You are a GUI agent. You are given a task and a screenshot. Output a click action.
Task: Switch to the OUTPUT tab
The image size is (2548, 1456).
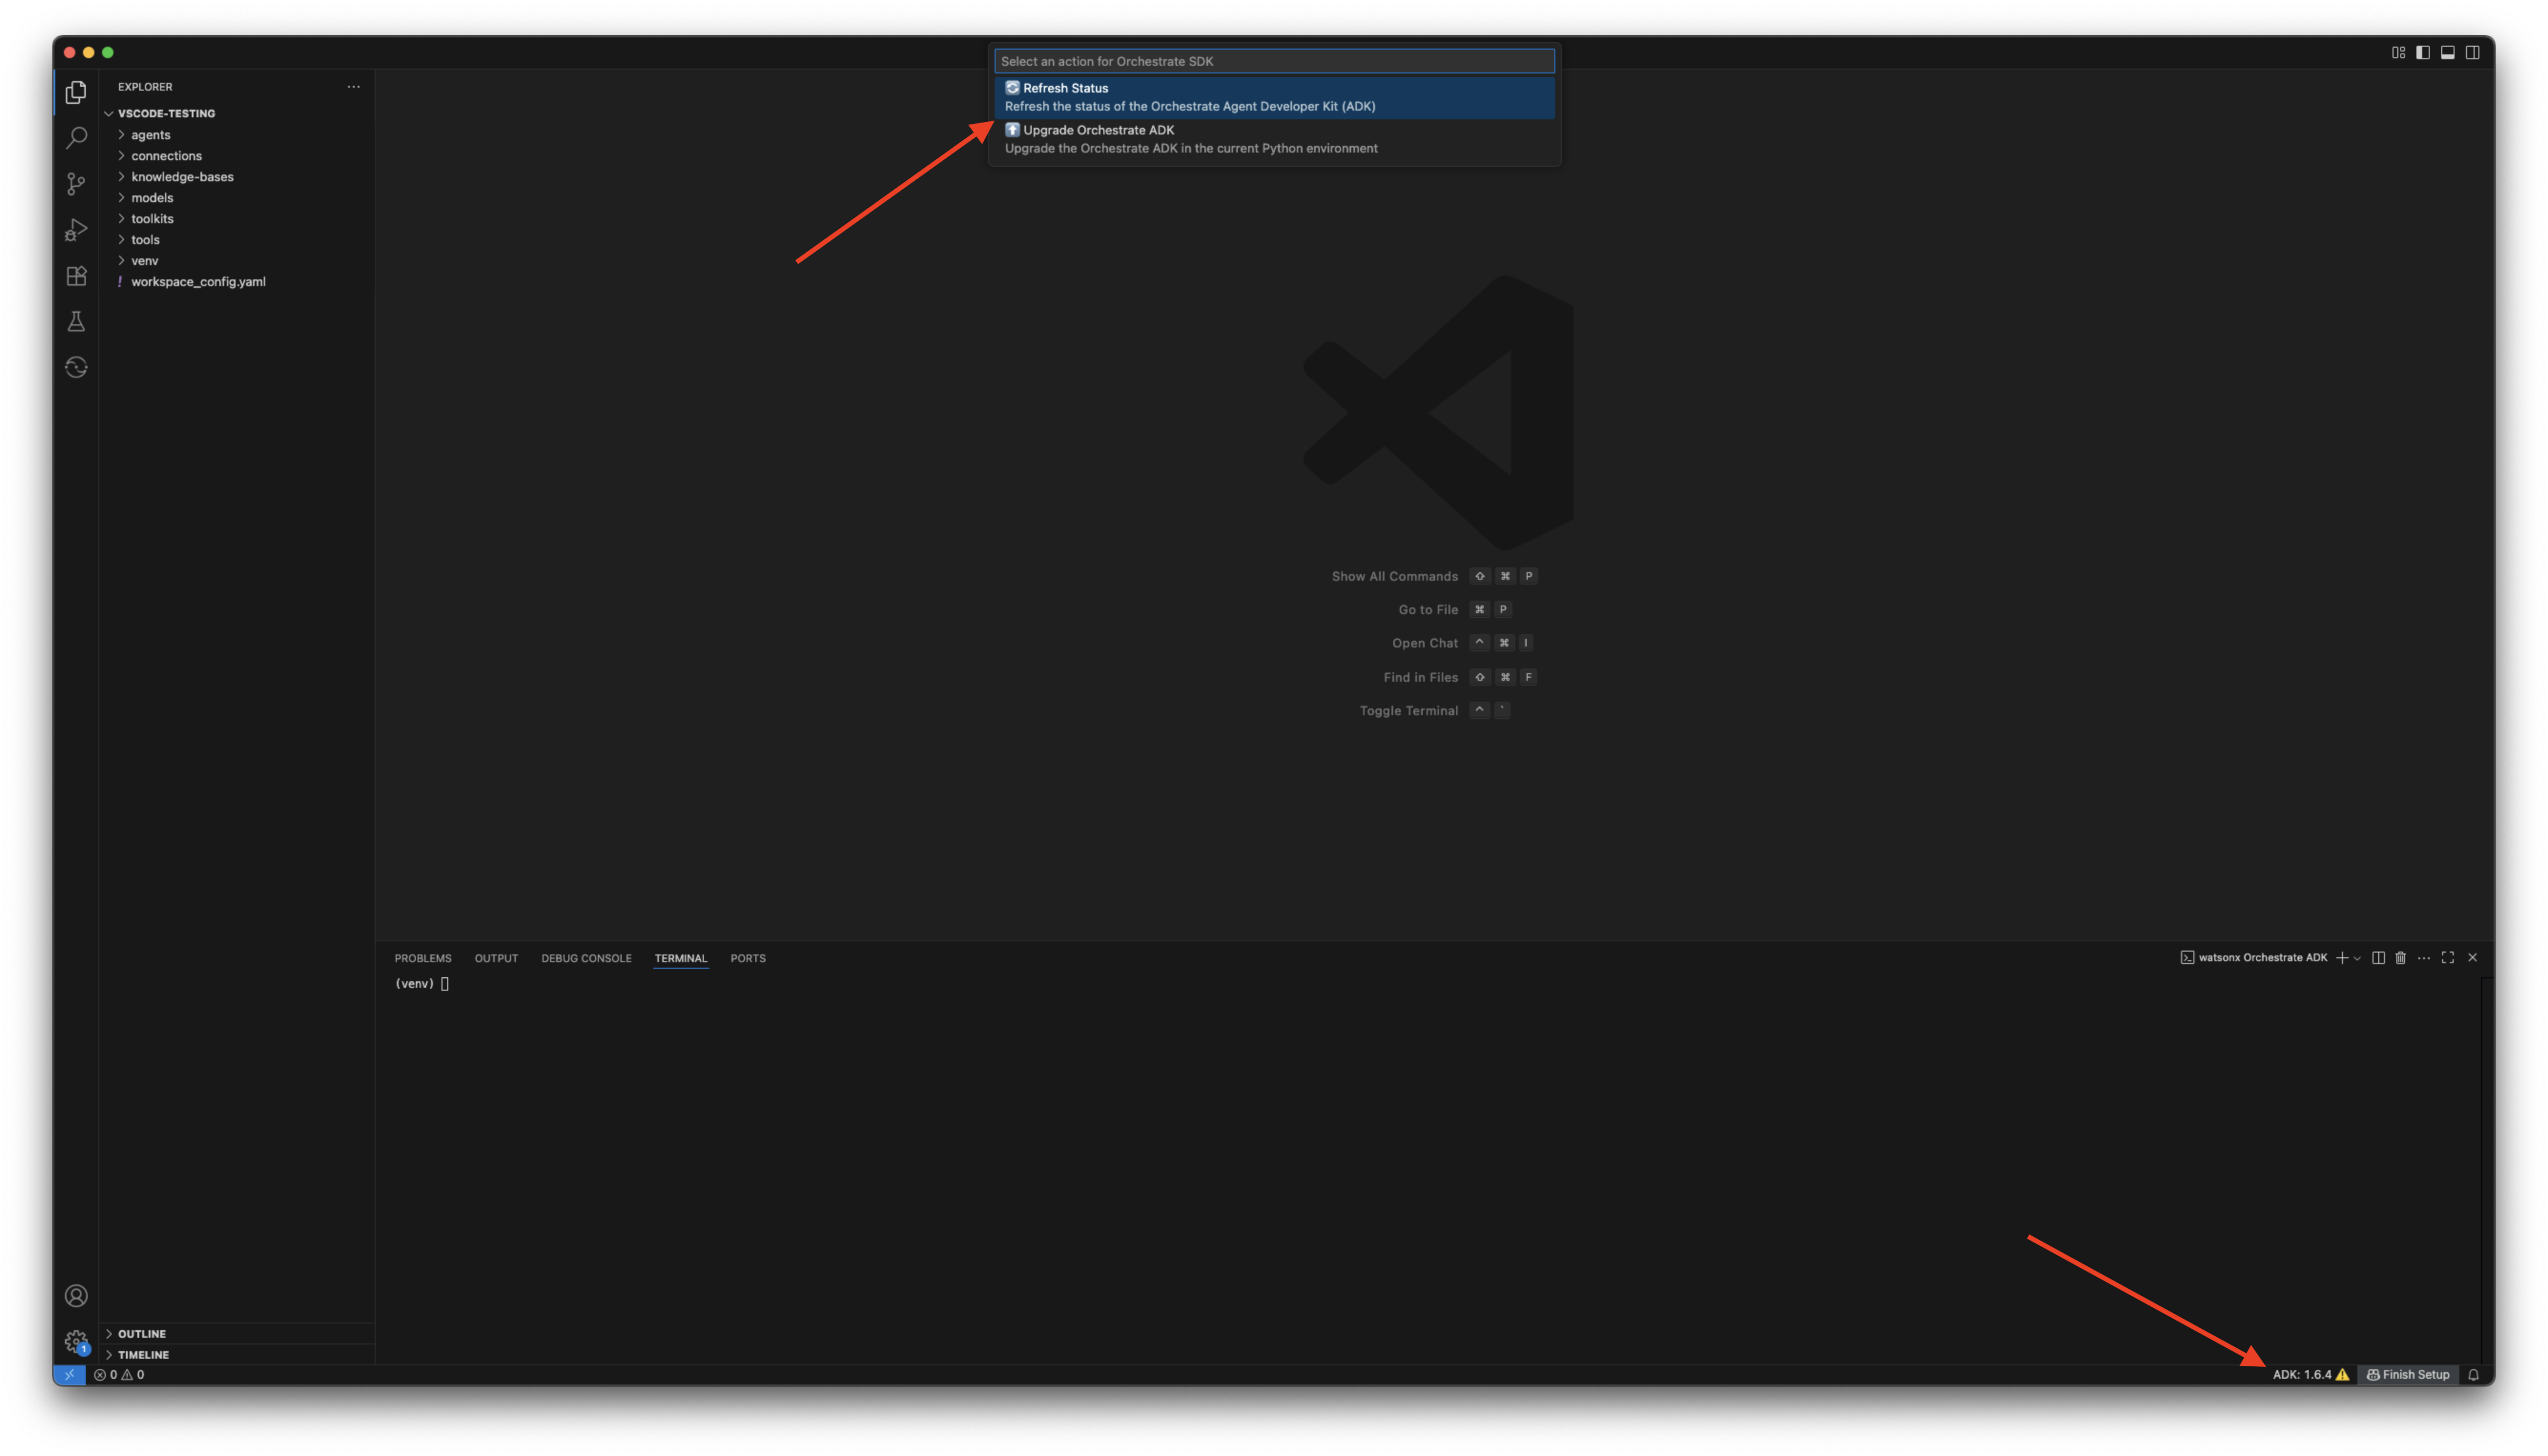(496, 958)
